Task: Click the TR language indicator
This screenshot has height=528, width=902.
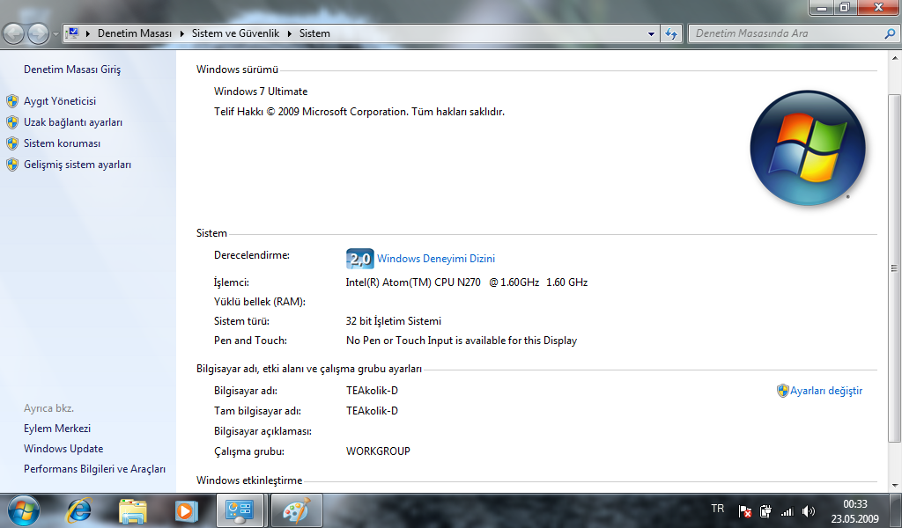Action: (717, 509)
